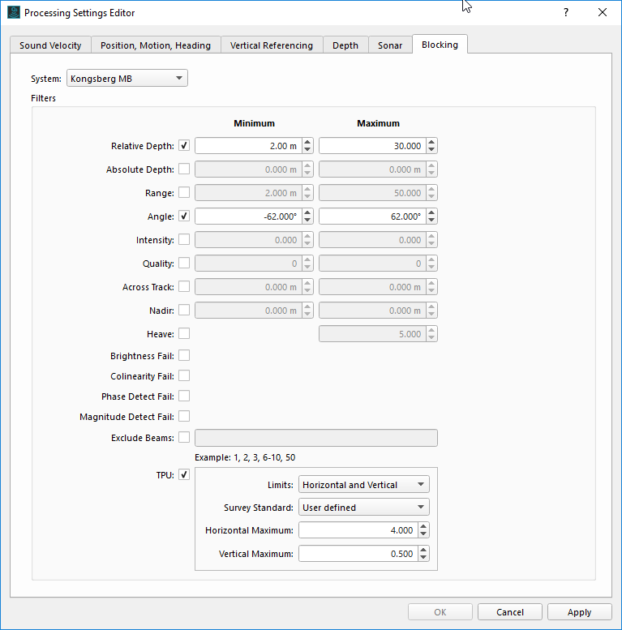The image size is (622, 630).
Task: Click the Apply button
Action: pos(579,612)
